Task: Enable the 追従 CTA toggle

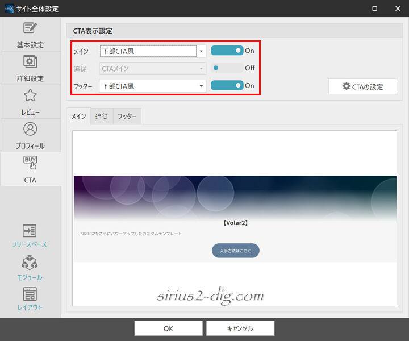Action: point(227,68)
